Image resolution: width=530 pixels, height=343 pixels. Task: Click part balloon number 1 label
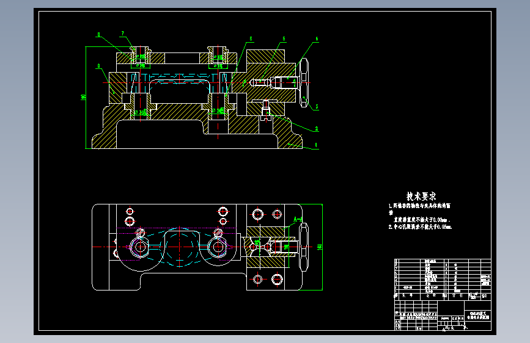316,145
